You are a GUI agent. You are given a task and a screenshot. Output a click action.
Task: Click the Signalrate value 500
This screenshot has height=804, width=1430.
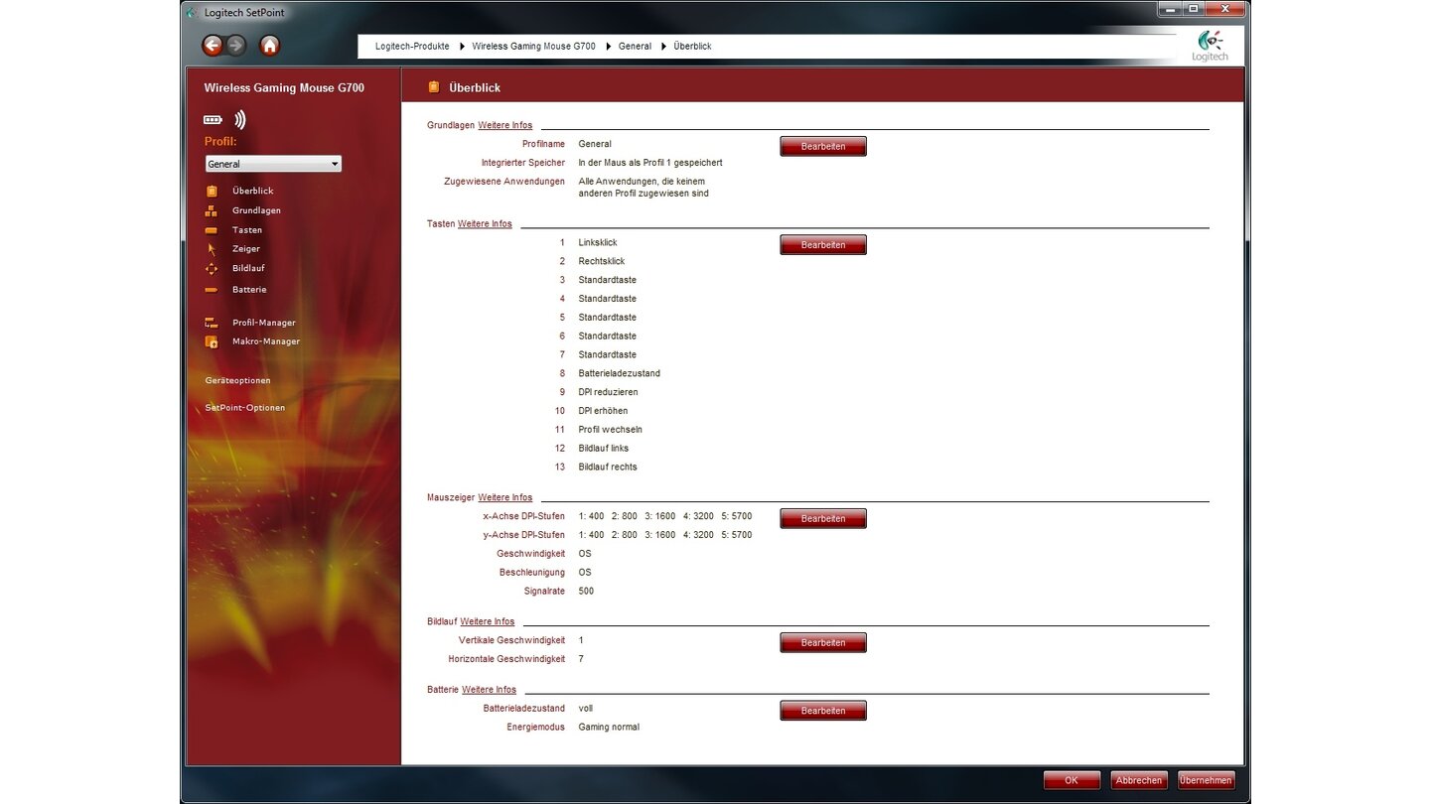click(586, 592)
